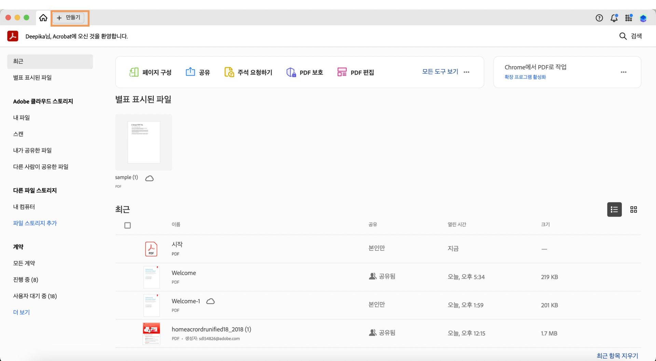Open 다른 사람이 공유한 파일
The width and height of the screenshot is (656, 361).
point(41,167)
